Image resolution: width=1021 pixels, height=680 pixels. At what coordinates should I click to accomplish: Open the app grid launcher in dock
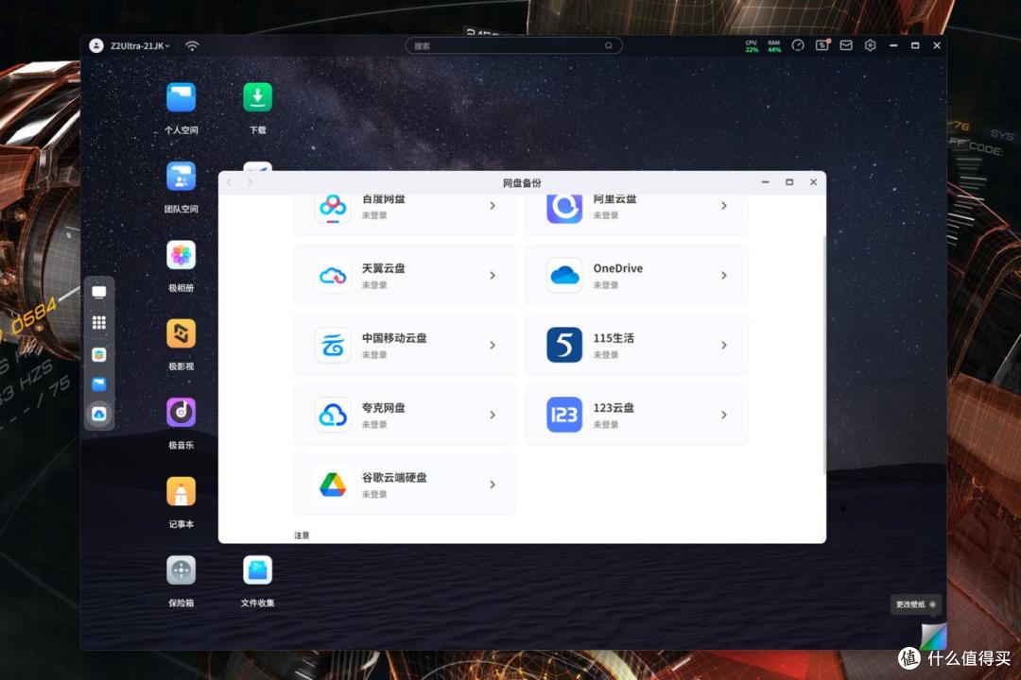[99, 323]
